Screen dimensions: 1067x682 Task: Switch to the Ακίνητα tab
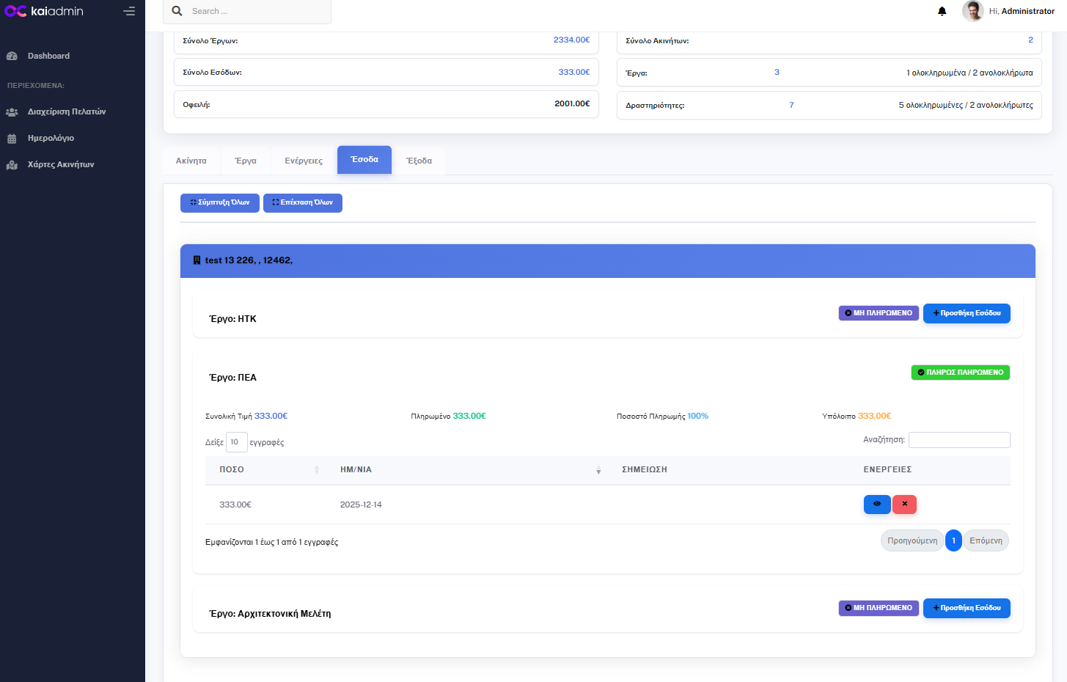click(x=191, y=161)
